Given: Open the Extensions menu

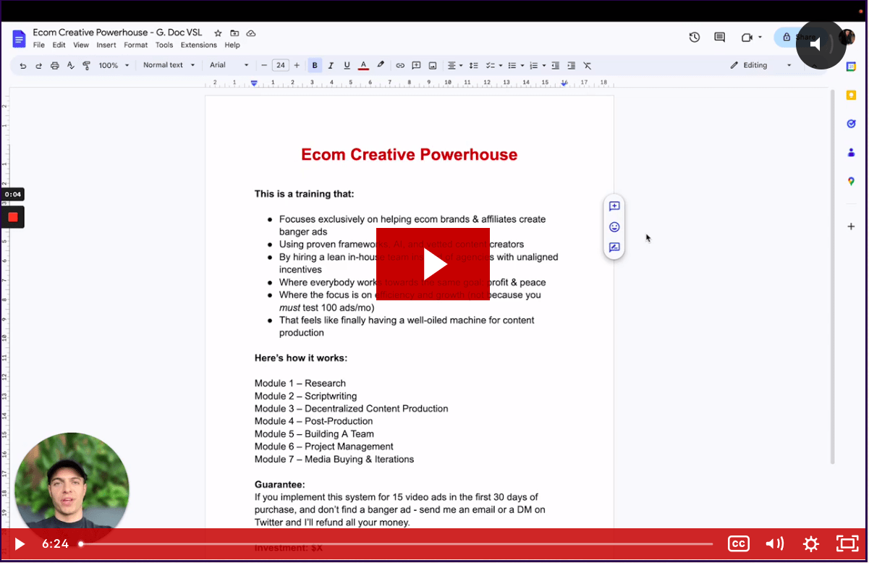Looking at the screenshot, I should tap(198, 45).
